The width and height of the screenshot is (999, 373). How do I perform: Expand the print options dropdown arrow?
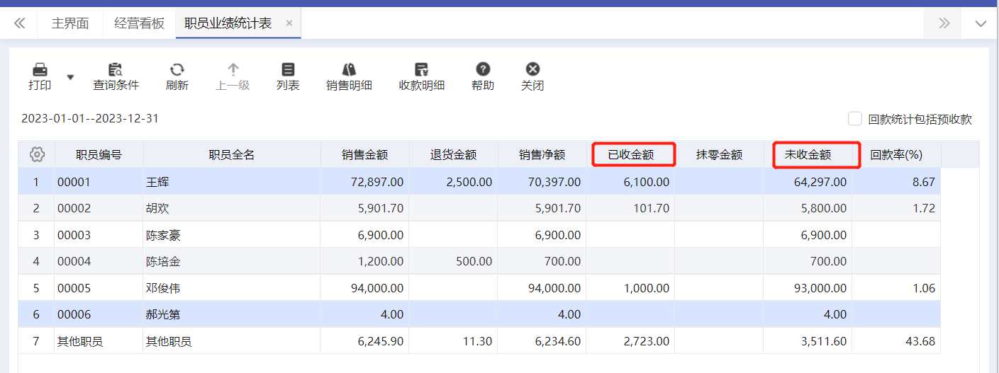pyautogui.click(x=70, y=76)
